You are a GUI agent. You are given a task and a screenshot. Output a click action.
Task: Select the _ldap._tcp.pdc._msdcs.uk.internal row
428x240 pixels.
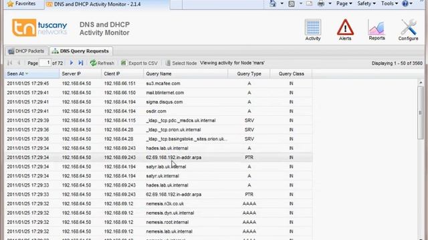158,121
